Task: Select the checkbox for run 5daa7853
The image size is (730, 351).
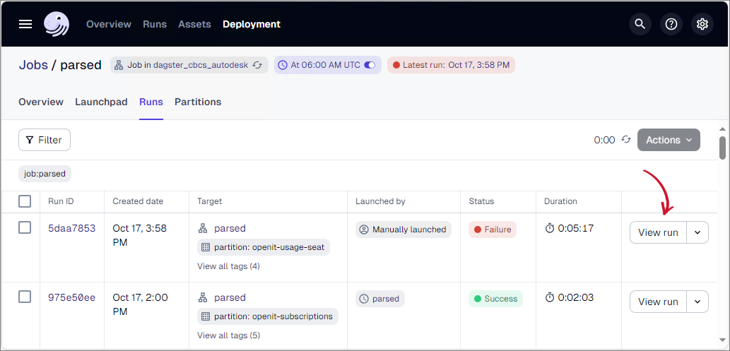Action: point(25,227)
